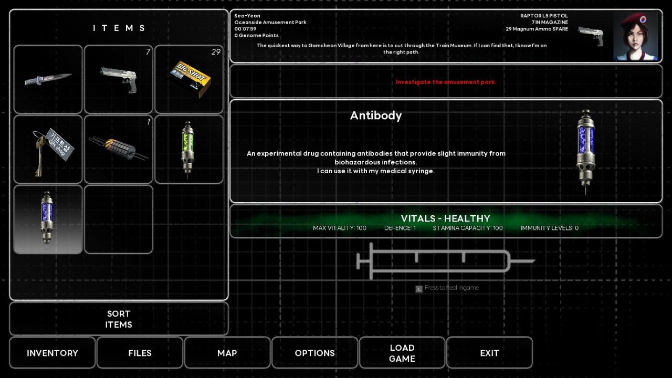Click the Exit button

tap(489, 353)
